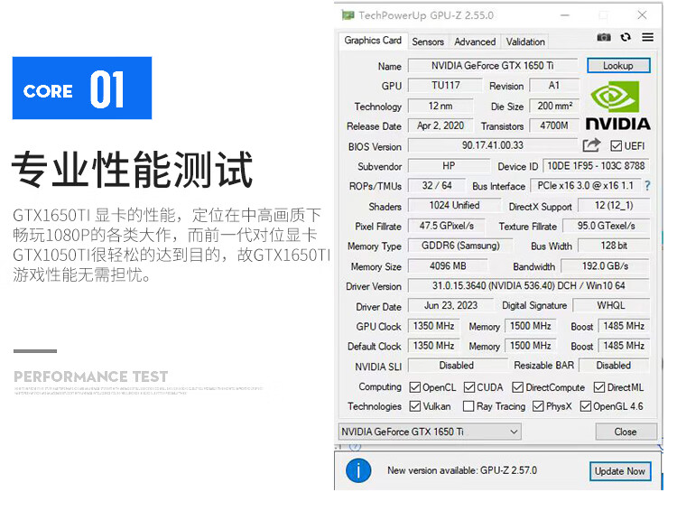This screenshot has width=677, height=511.
Task: Click the Device ID value 10DE 1F95
Action: 596,166
